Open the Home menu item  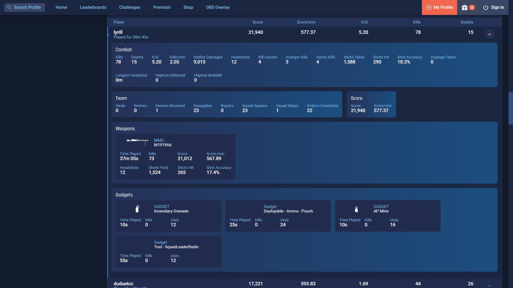tap(61, 7)
